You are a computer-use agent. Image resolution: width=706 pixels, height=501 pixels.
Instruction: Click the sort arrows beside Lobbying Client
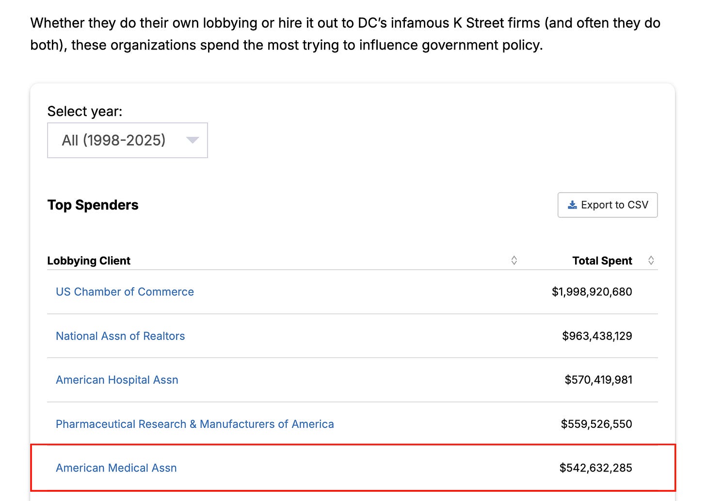click(514, 260)
